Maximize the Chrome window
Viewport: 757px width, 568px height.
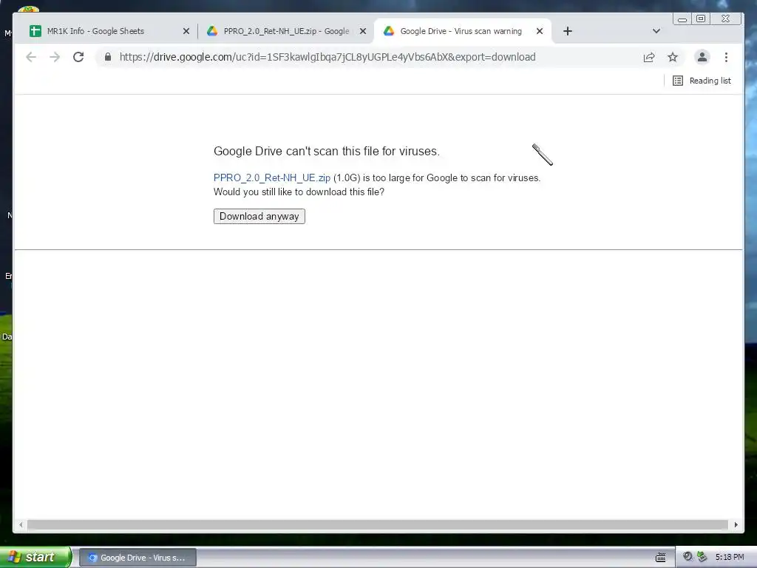[x=701, y=18]
